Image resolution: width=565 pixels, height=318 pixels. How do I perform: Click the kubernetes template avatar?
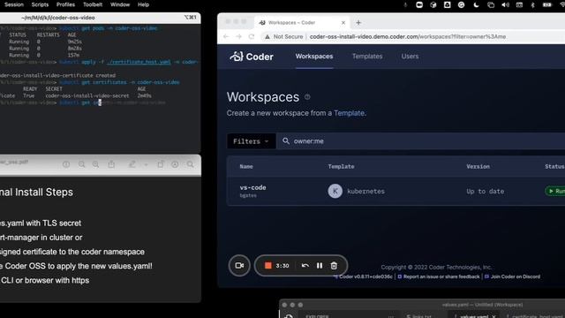pos(335,191)
